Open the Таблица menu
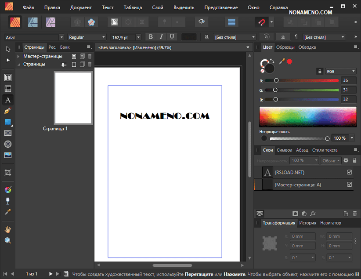This screenshot has height=279, width=361. [x=133, y=7]
